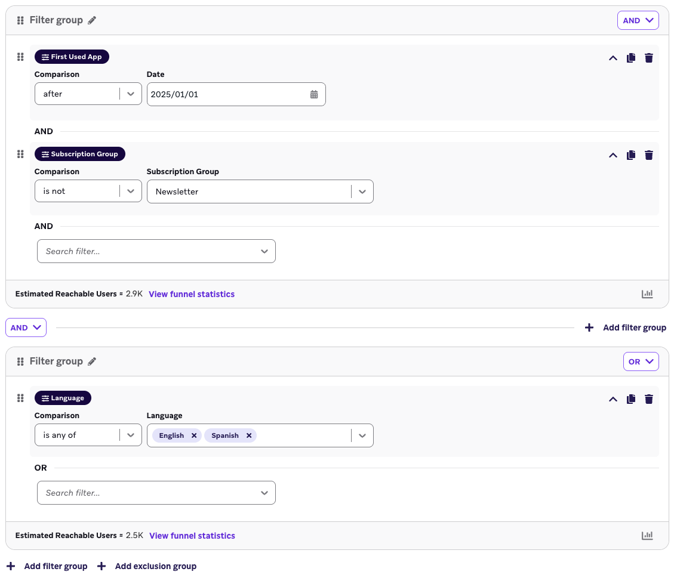Screen dimensions: 677x581
Task: Delete the First Used App filter
Action: (648, 58)
